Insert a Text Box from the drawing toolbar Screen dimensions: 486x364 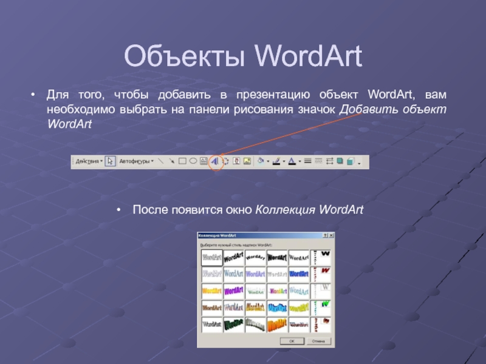coord(204,161)
